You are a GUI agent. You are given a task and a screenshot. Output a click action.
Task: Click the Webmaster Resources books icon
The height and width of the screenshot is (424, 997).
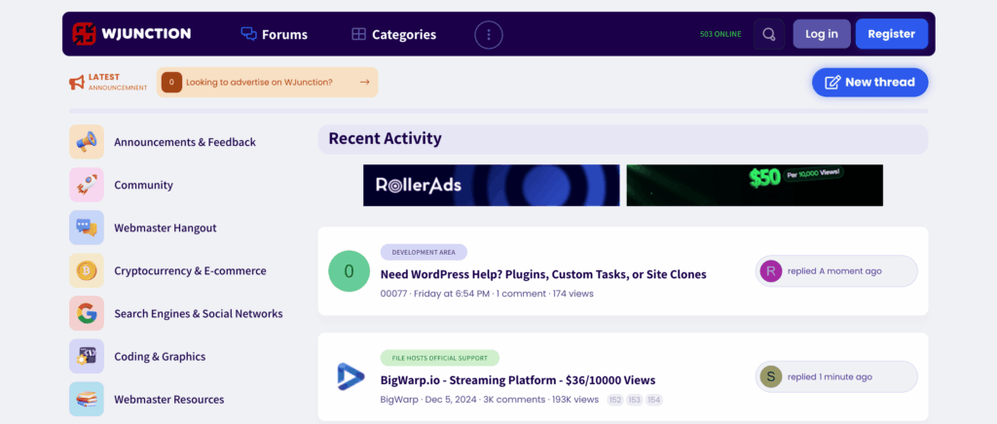point(87,399)
